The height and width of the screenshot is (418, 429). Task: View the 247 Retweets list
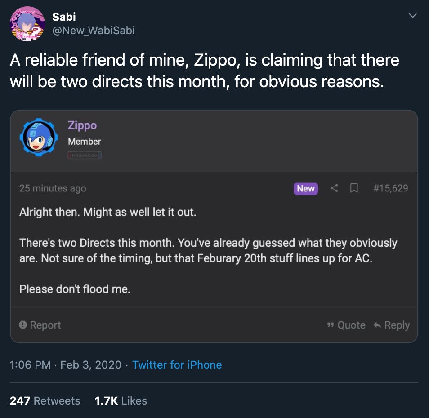[x=45, y=400]
